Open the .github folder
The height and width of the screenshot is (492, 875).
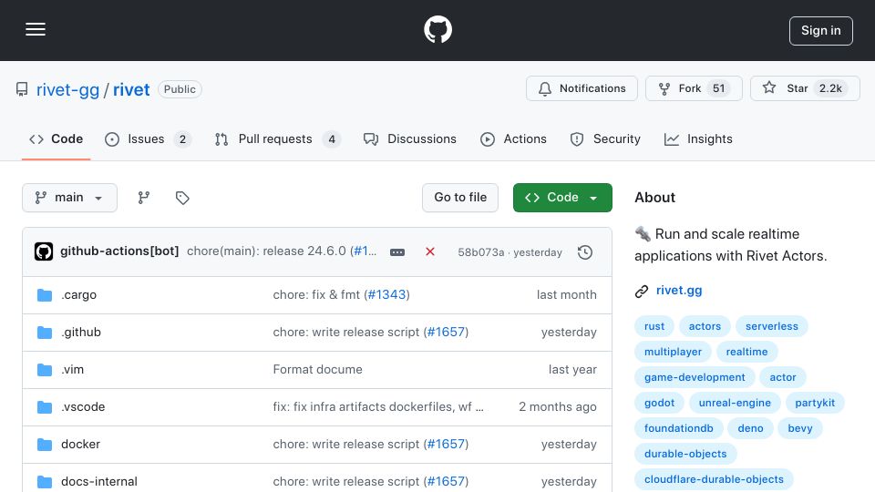click(x=81, y=332)
